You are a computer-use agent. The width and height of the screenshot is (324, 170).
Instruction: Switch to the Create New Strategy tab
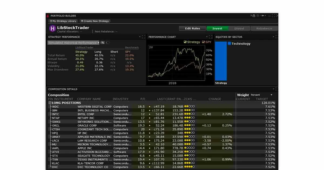click(x=95, y=21)
